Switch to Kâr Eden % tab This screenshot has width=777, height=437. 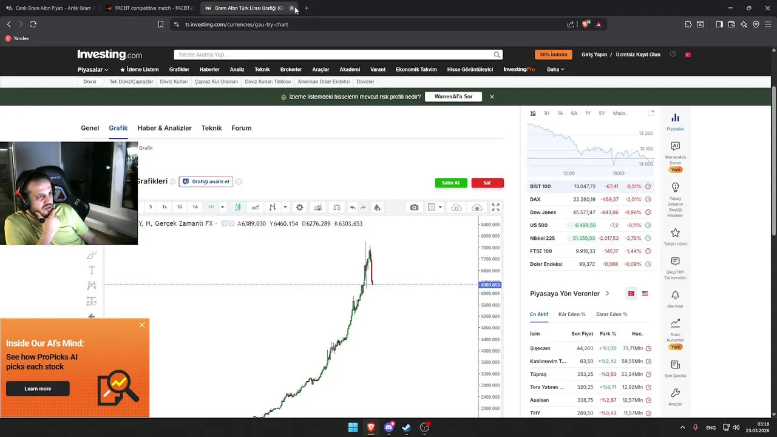[572, 314]
